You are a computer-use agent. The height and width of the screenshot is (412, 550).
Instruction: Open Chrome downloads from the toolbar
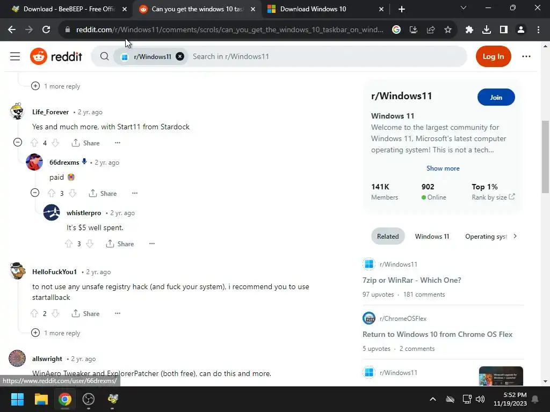pos(487,30)
